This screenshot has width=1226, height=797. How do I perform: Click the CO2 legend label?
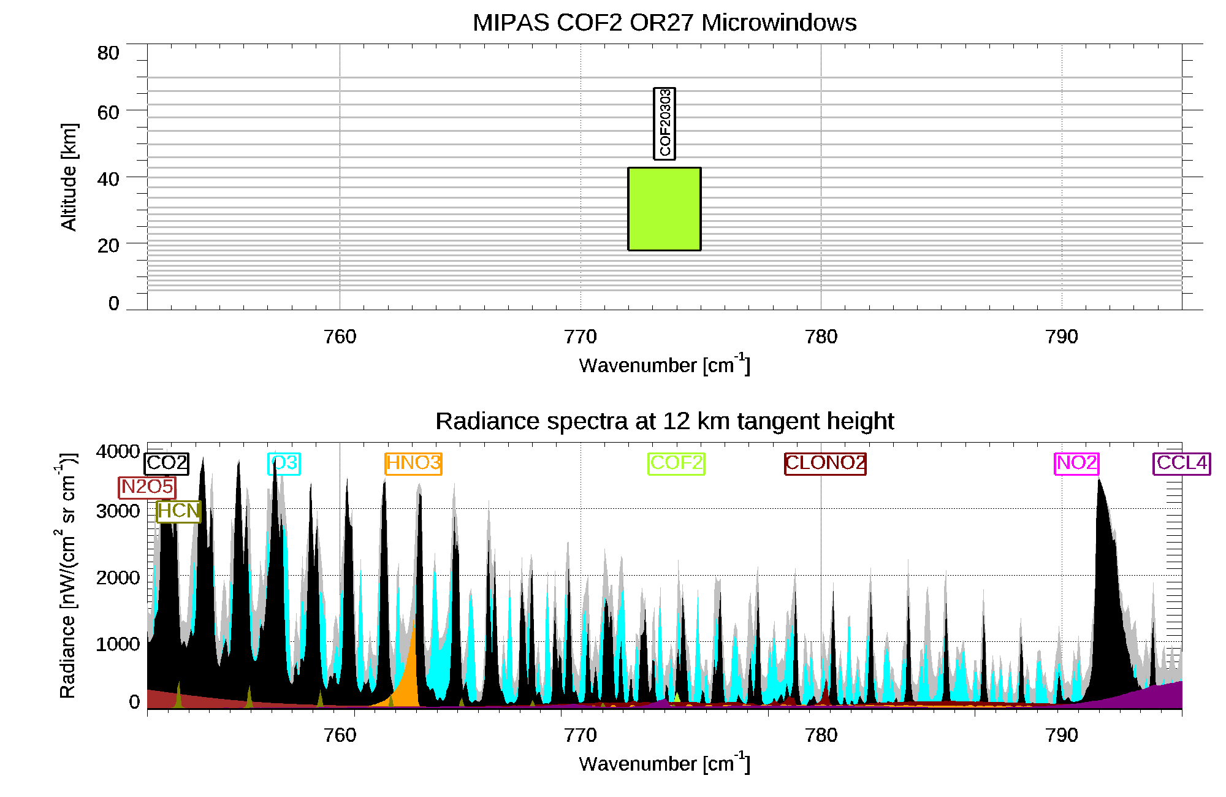pyautogui.click(x=167, y=463)
